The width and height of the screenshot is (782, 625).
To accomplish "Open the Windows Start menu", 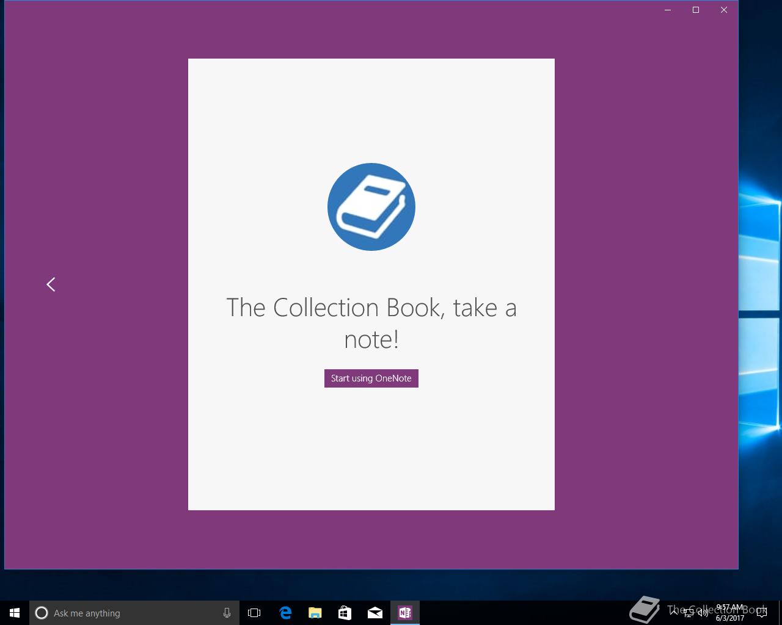I will pos(15,613).
